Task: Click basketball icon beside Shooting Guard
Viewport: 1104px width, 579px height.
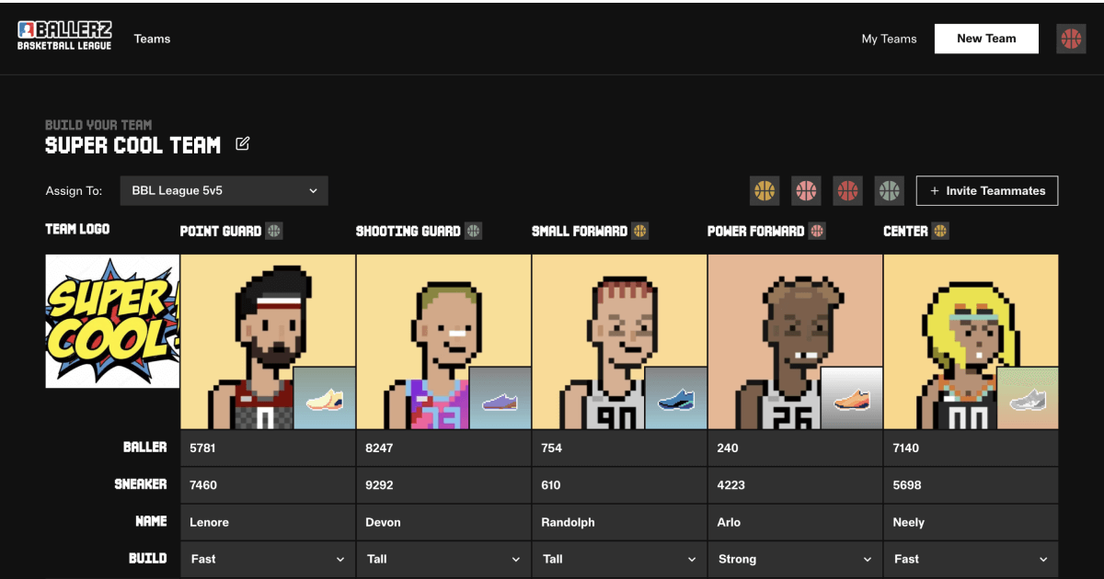Action: (x=473, y=231)
